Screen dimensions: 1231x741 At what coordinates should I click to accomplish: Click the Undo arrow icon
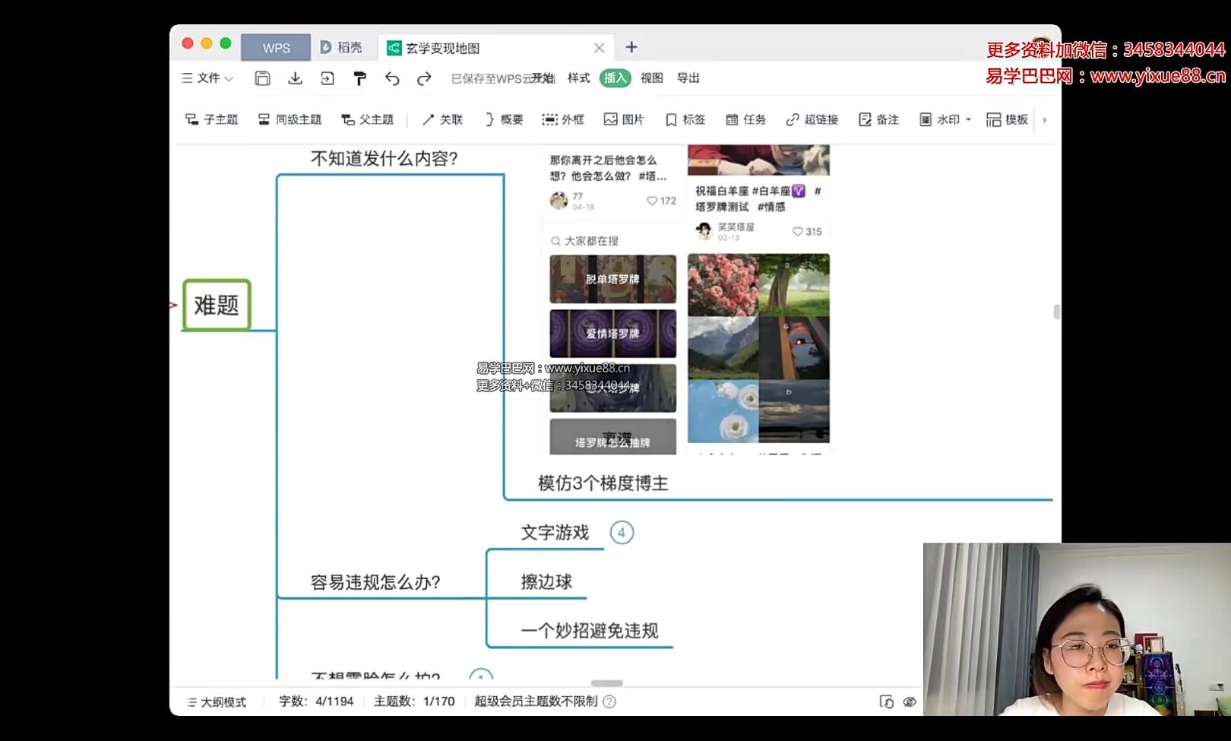(x=392, y=78)
